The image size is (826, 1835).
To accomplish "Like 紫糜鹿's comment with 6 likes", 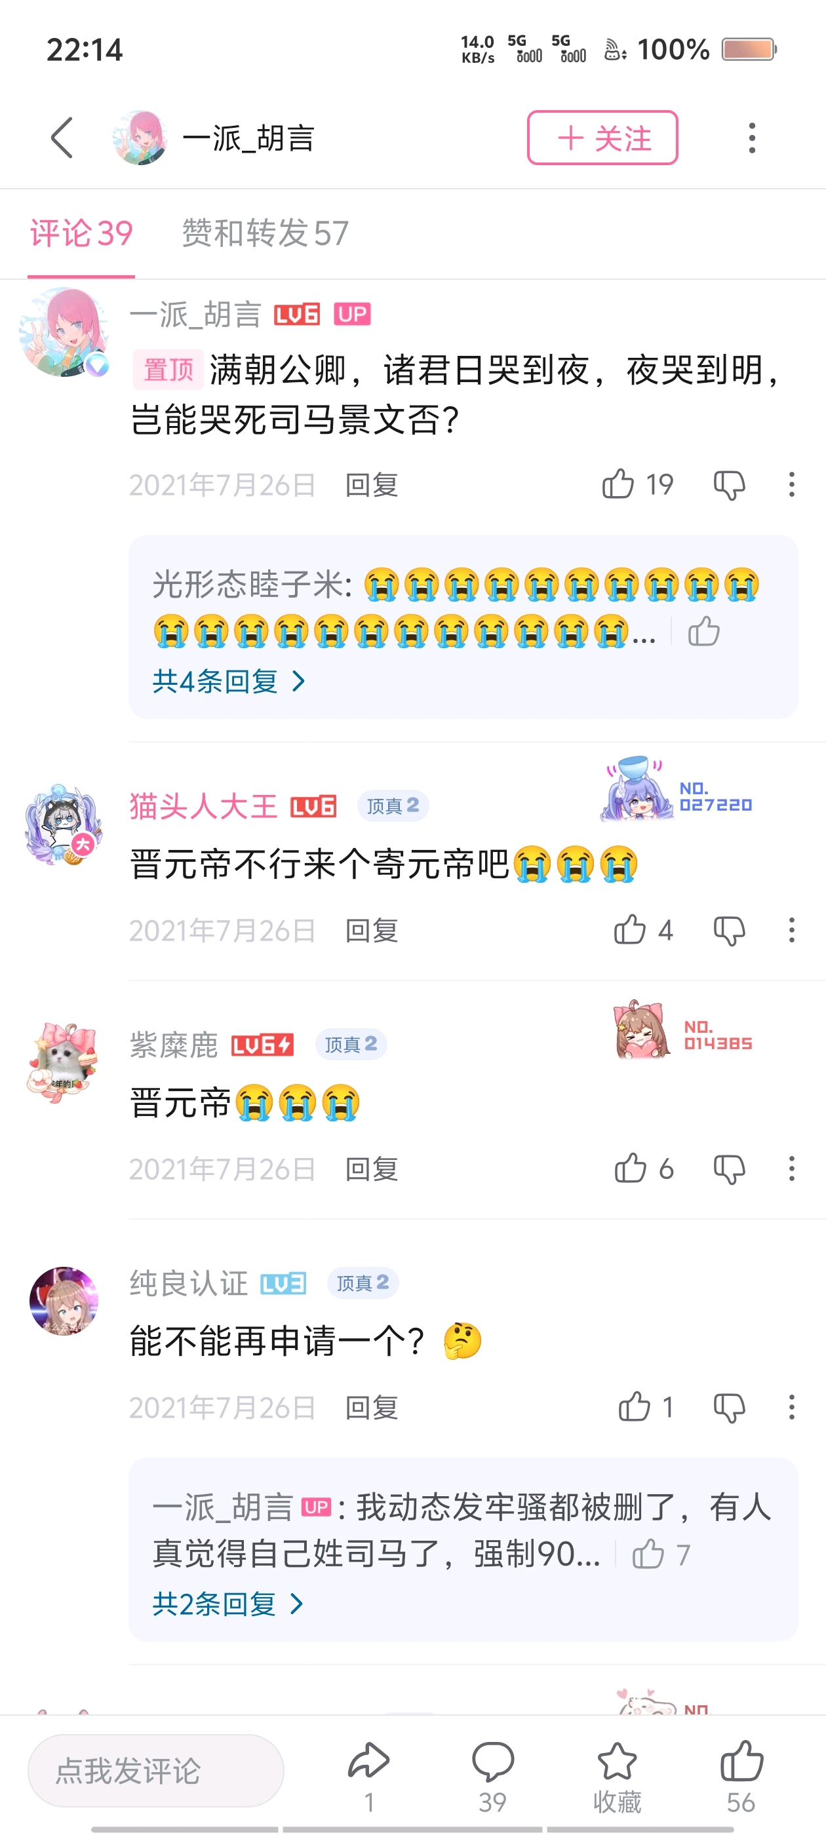I will coord(630,1169).
